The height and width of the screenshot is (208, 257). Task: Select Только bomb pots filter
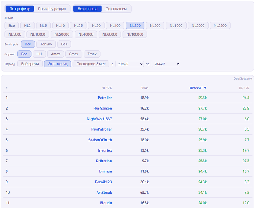[x=46, y=44]
